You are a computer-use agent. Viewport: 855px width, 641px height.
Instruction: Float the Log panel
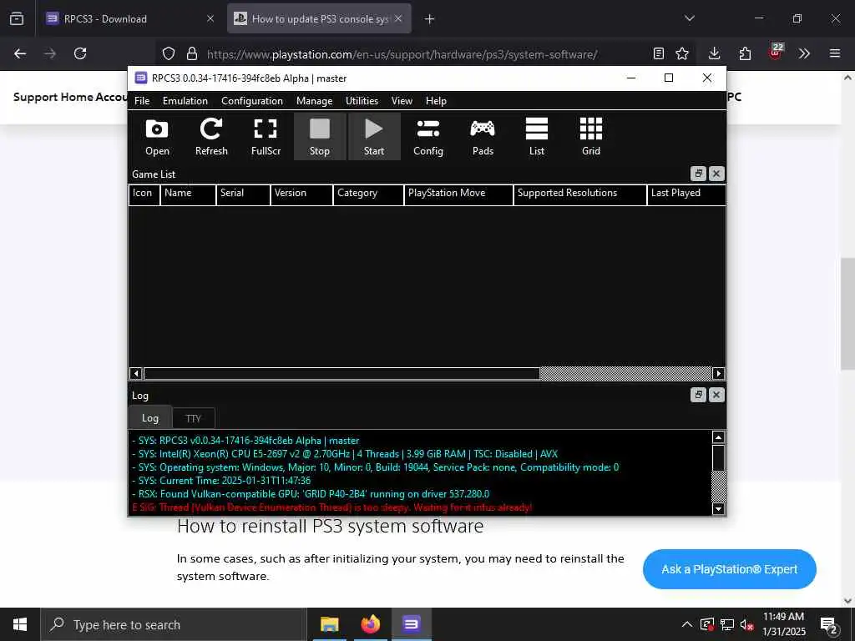(699, 395)
